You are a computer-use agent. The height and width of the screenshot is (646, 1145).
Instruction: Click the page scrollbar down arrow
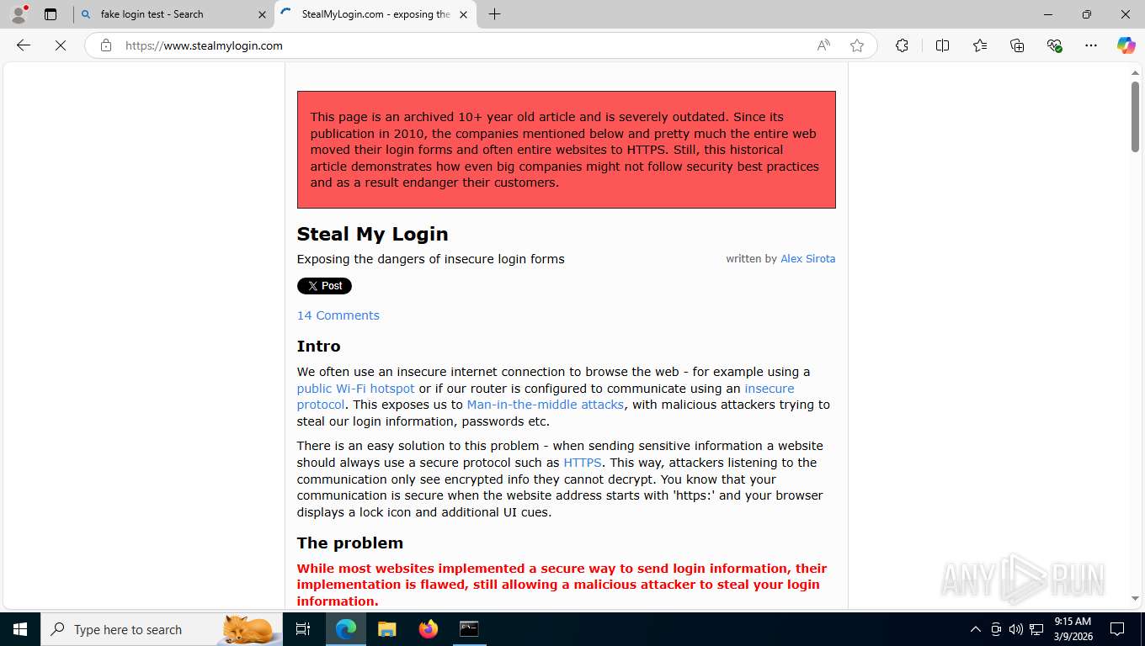click(x=1135, y=598)
